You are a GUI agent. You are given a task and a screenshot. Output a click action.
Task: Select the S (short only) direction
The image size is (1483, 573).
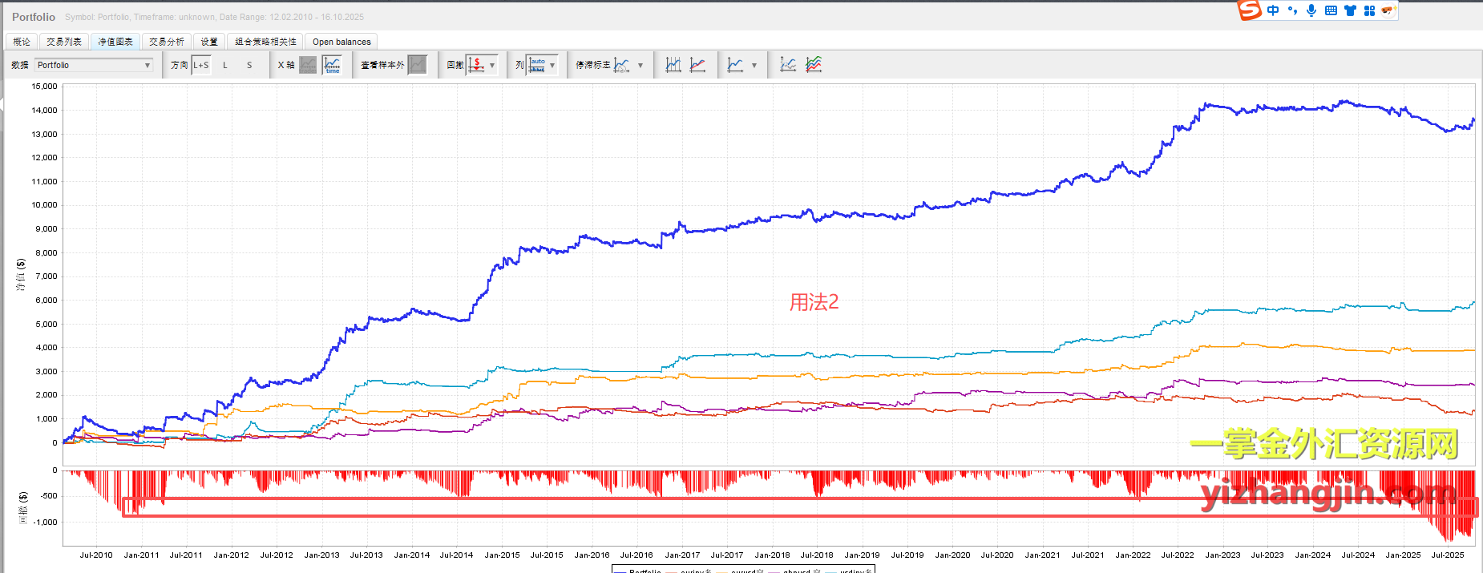coord(249,65)
